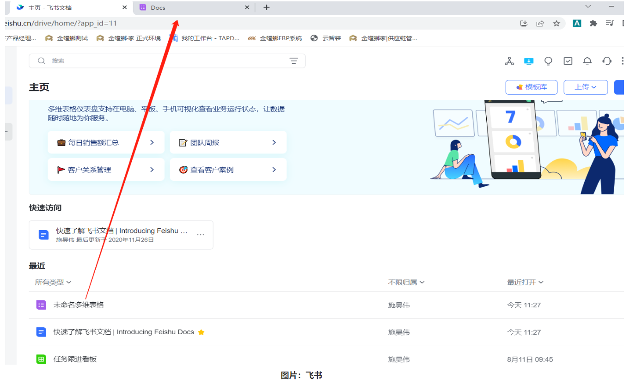Screen dimensions: 642x385
Task: Click the green sheet icon beside 任务跟进看板
Action: point(41,359)
